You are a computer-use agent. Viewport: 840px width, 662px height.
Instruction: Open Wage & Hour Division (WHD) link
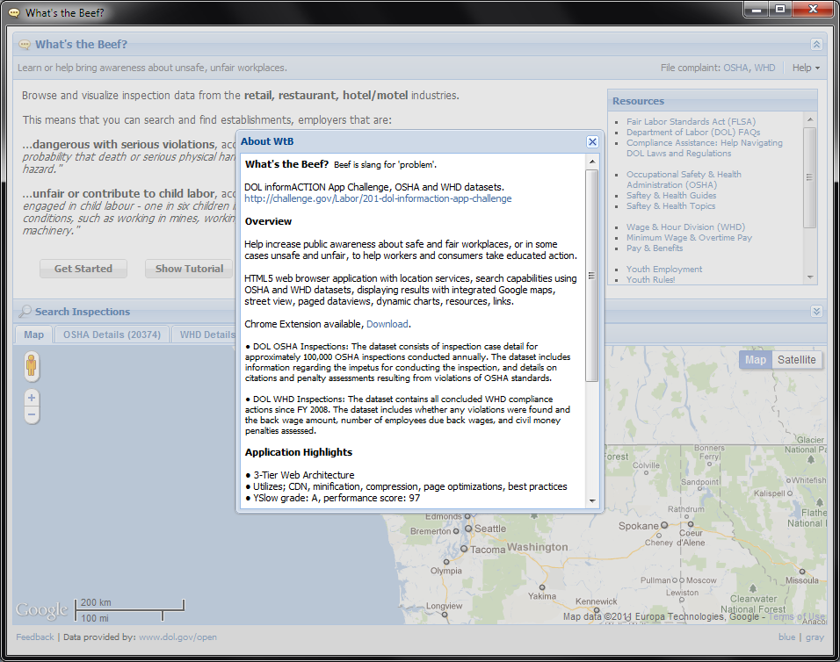pos(685,227)
